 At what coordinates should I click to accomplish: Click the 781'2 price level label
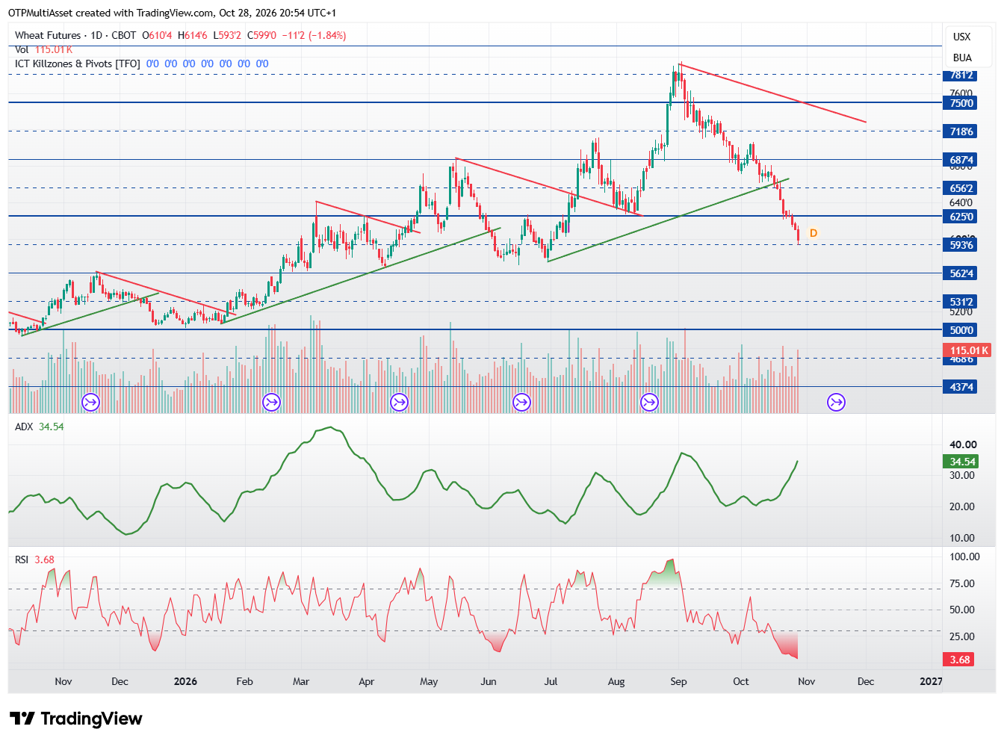961,75
